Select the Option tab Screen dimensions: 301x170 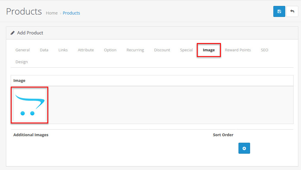click(110, 50)
